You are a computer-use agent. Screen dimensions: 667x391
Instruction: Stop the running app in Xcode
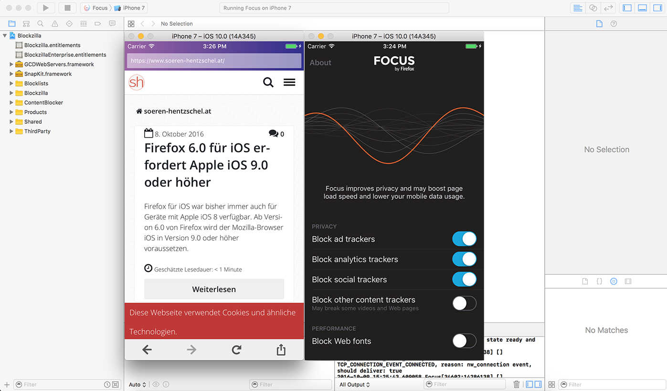pyautogui.click(x=67, y=8)
